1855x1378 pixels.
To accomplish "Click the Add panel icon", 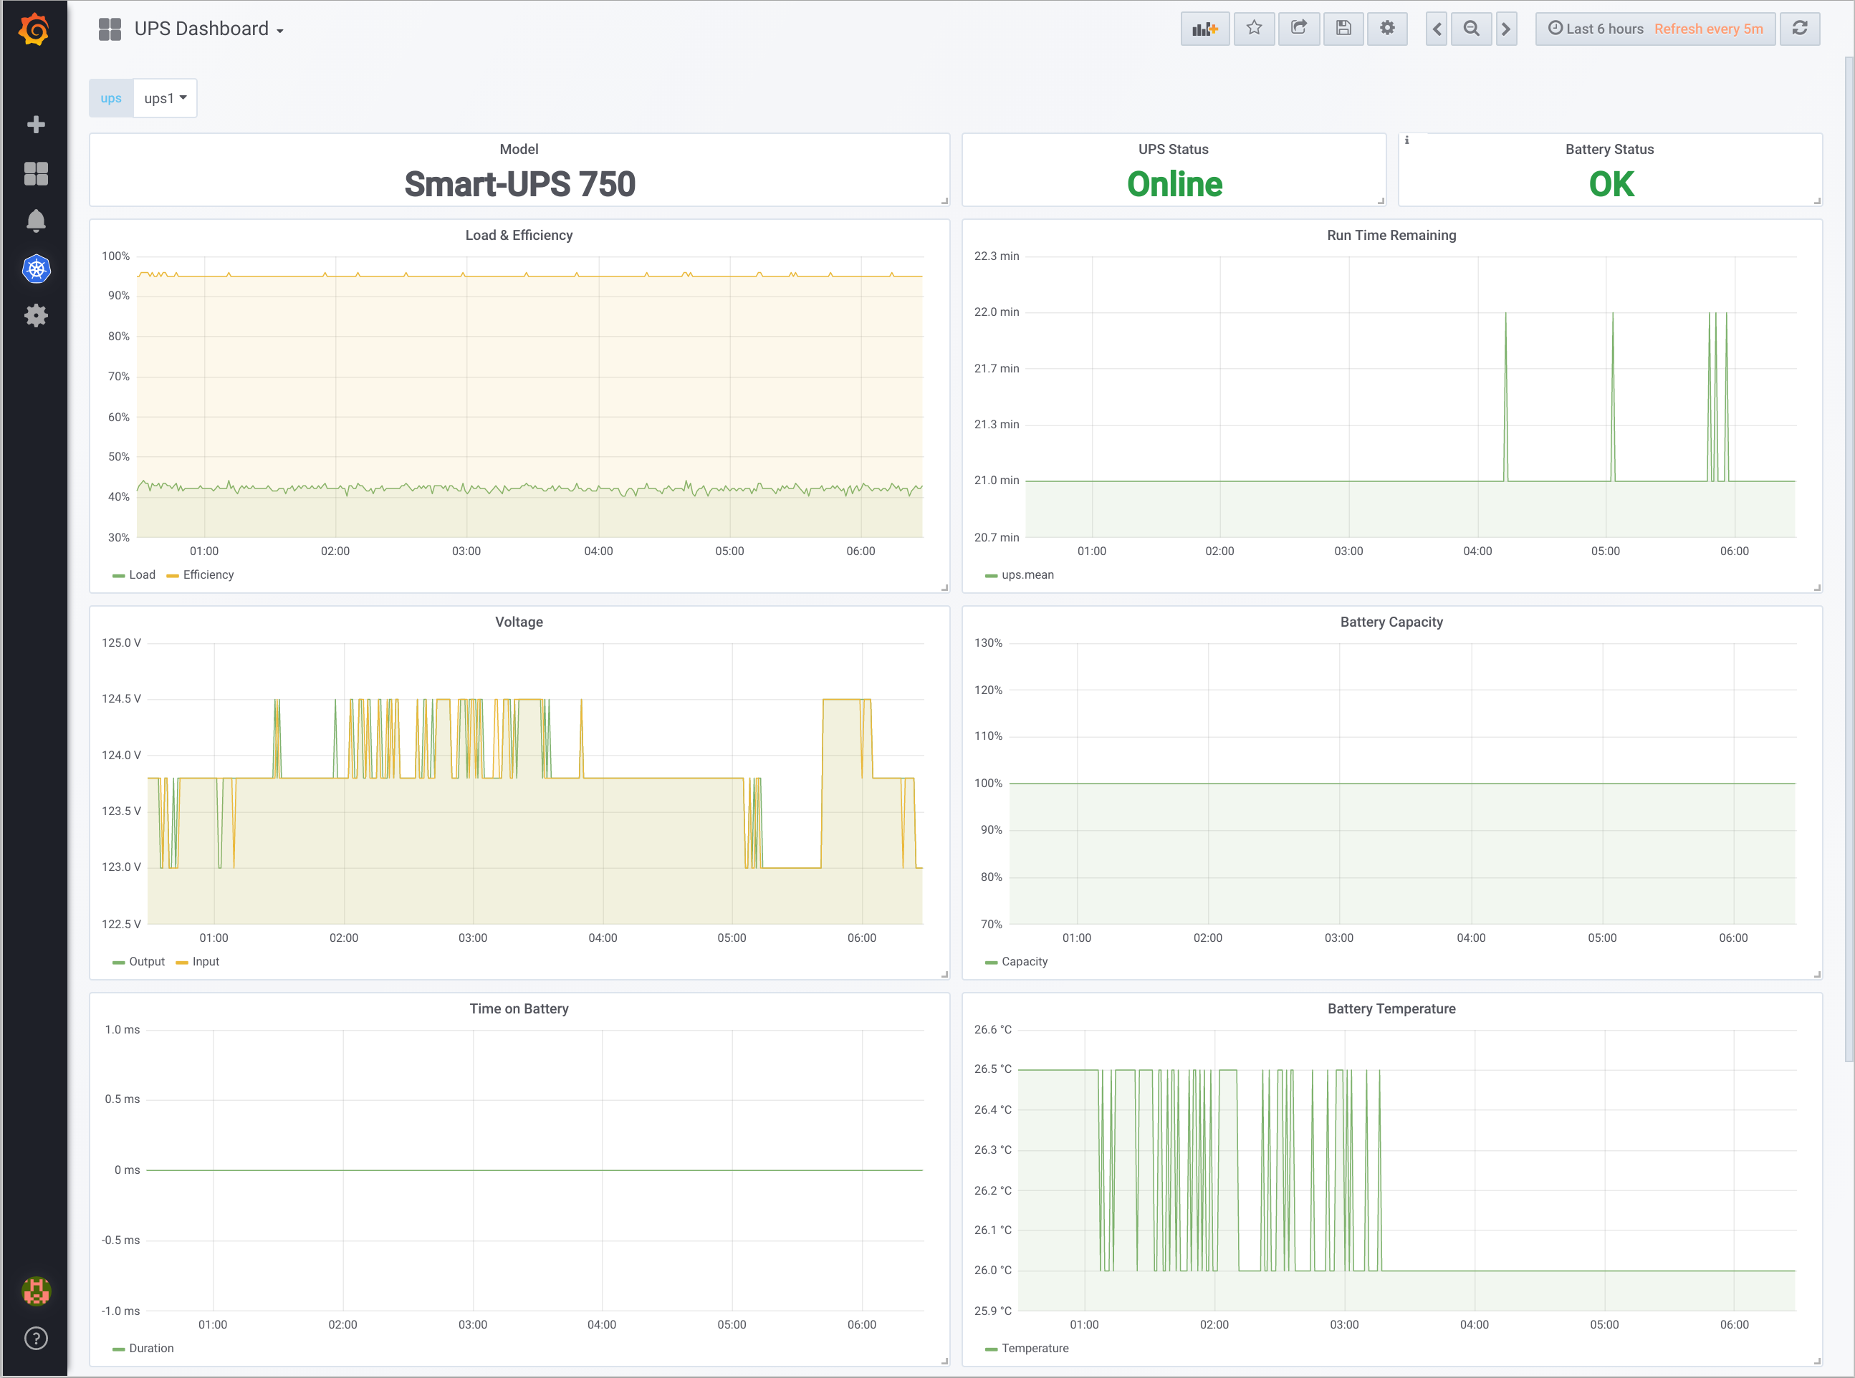I will (1204, 29).
